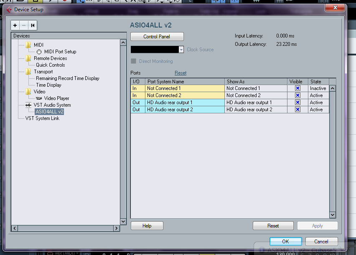The width and height of the screenshot is (356, 255).
Task: Click the plus button to add a device
Action: click(15, 25)
